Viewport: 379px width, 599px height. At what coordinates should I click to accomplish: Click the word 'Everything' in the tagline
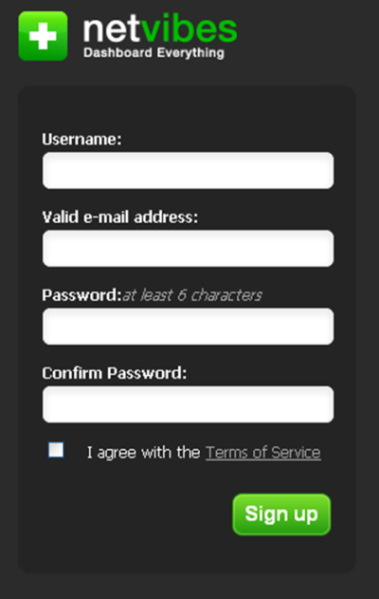pyautogui.click(x=190, y=53)
